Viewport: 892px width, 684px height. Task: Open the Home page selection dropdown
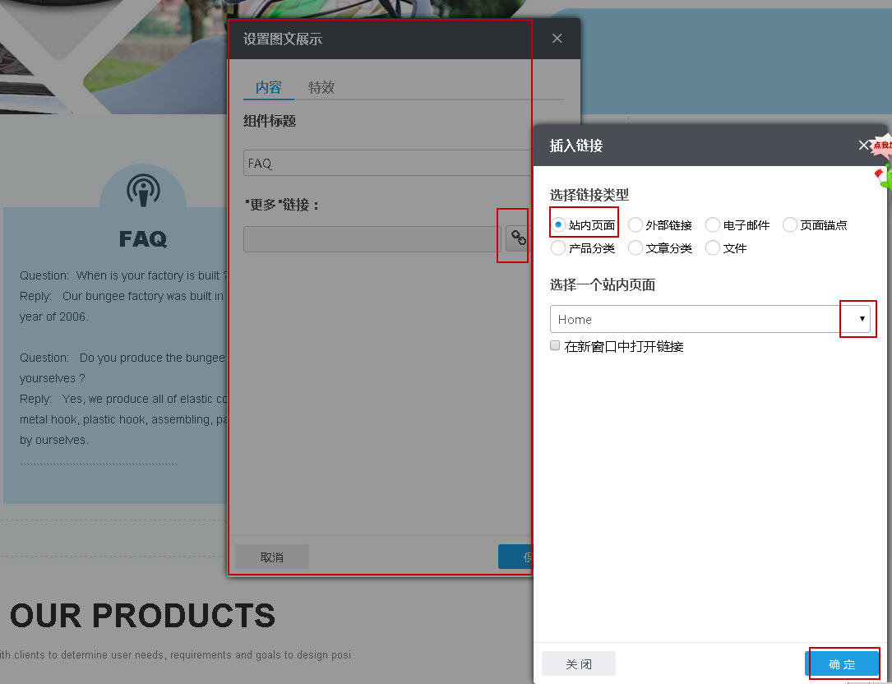(858, 319)
